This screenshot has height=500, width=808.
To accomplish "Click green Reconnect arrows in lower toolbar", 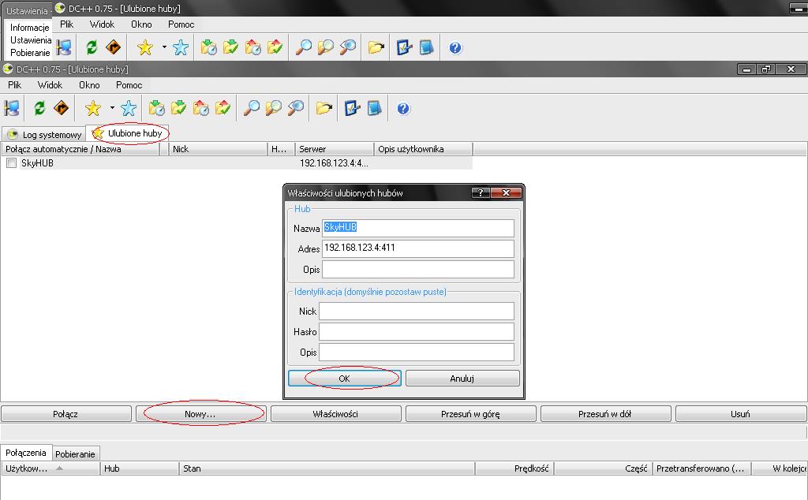I will (39, 108).
